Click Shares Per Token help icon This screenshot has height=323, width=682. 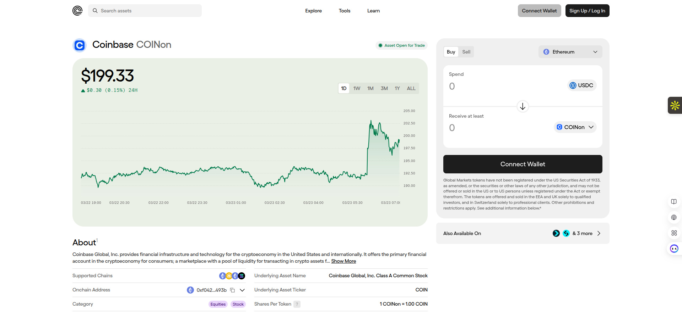(x=297, y=304)
